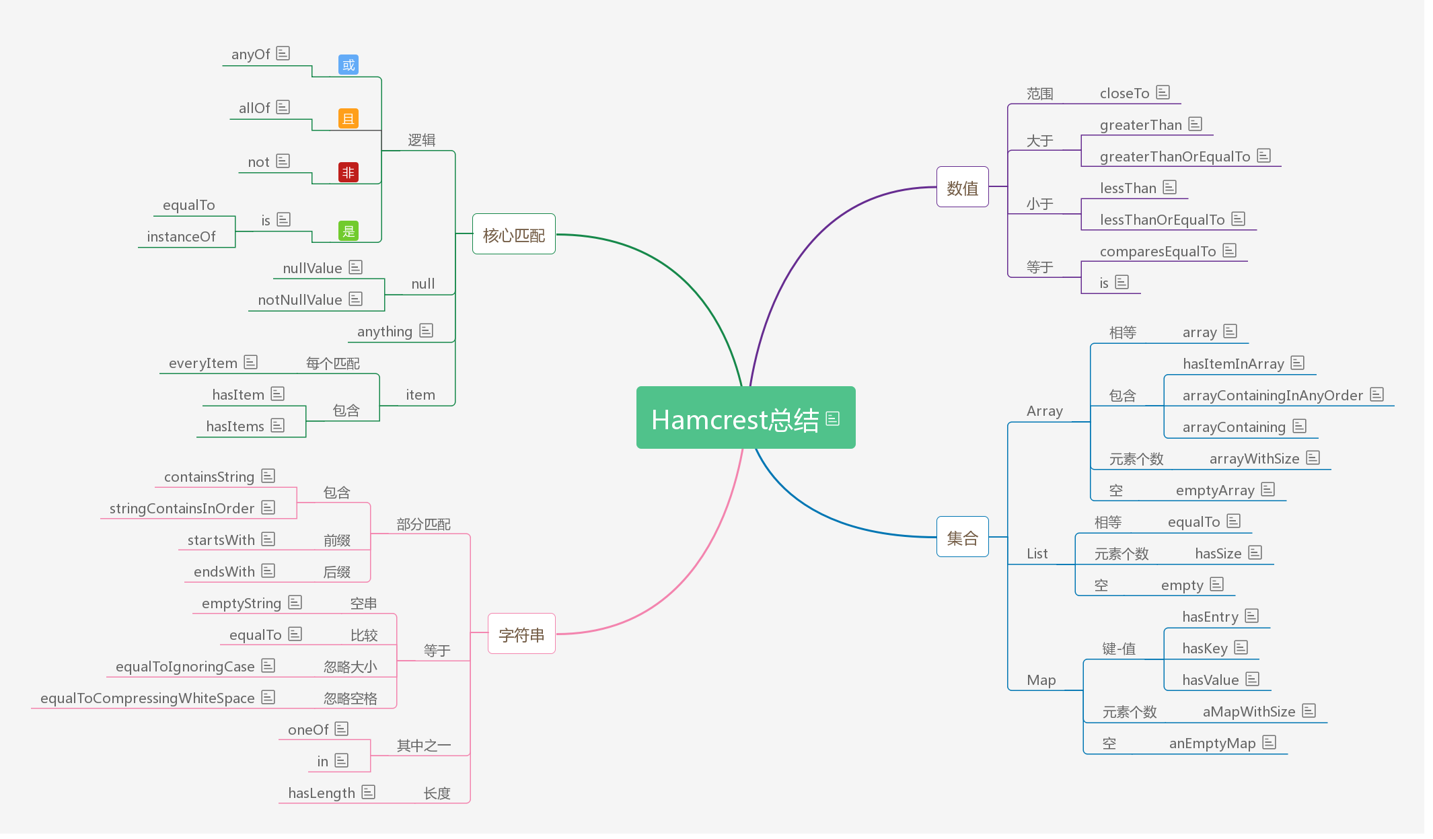Screen dimensions: 1433x839
Task: Click the note icon next to not
Action: 283,161
